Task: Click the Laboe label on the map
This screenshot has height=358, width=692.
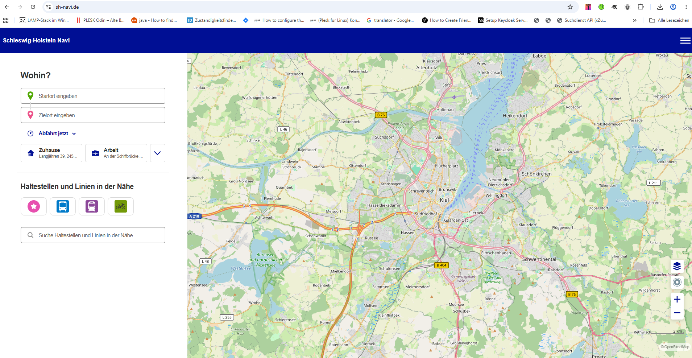Action: coord(539,56)
